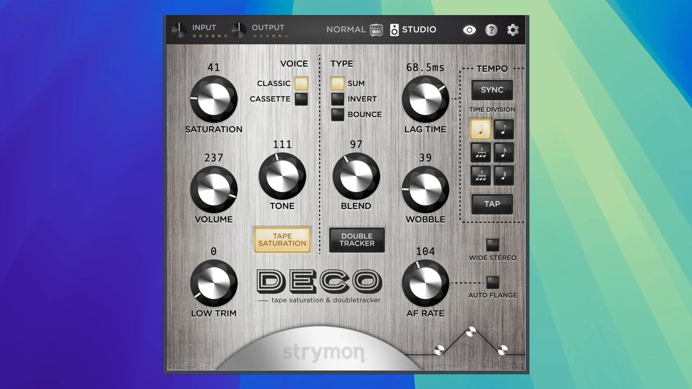Viewport: 692px width, 389px height.
Task: Click the AF RATE knob
Action: 425,283
